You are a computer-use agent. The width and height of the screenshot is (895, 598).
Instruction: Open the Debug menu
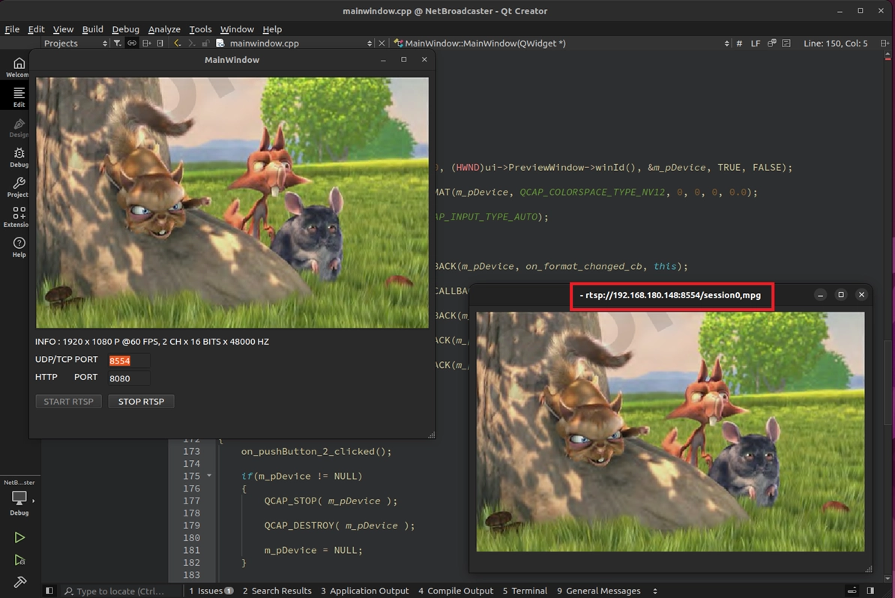click(x=126, y=29)
